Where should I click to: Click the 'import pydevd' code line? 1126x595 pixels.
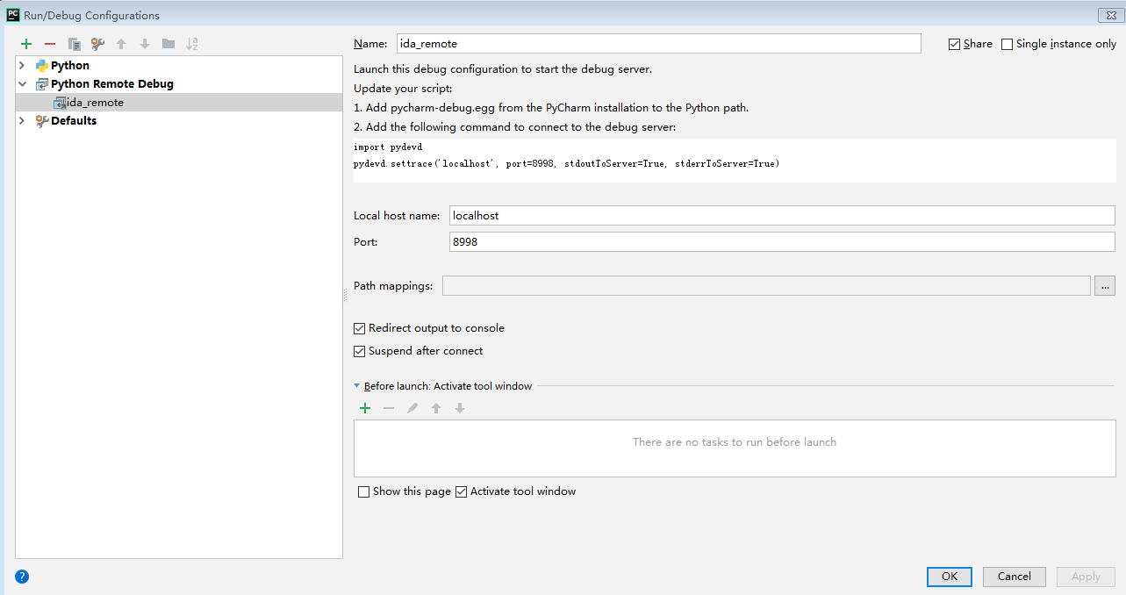tap(388, 147)
